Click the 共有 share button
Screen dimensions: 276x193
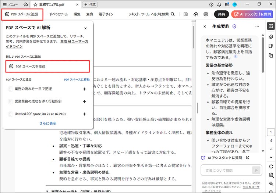pyautogui.click(x=222, y=14)
